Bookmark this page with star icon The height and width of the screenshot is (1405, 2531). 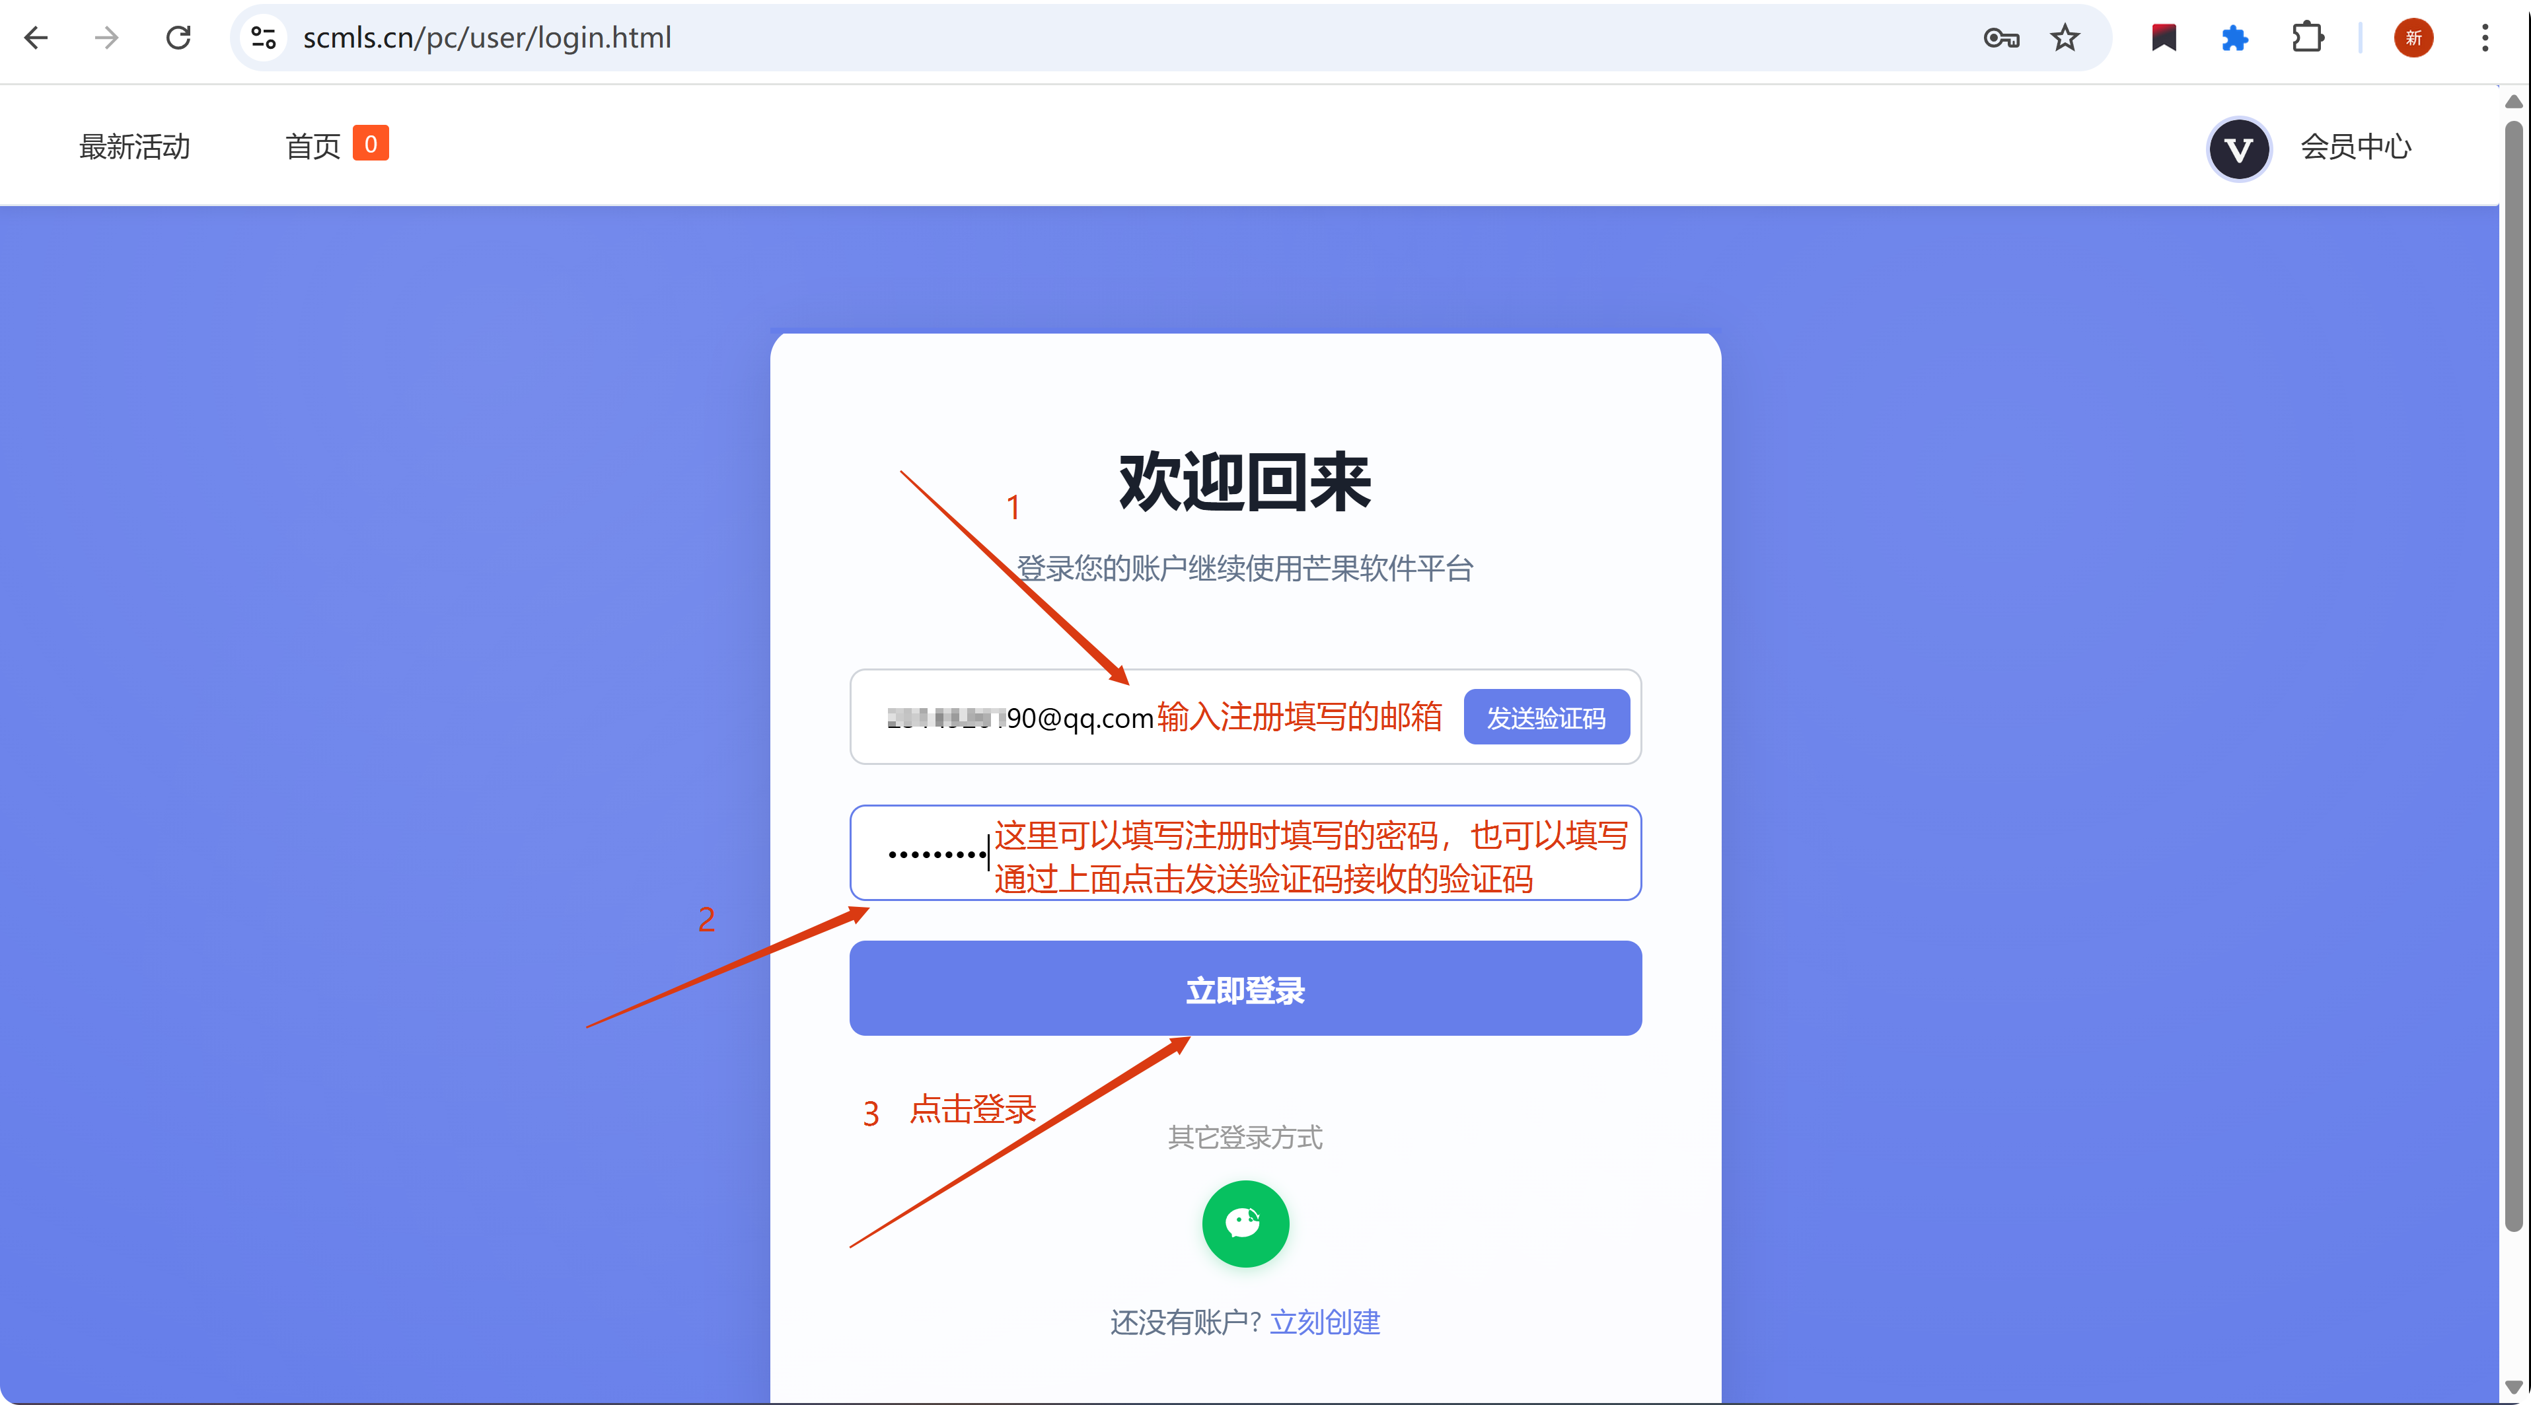[x=2065, y=38]
